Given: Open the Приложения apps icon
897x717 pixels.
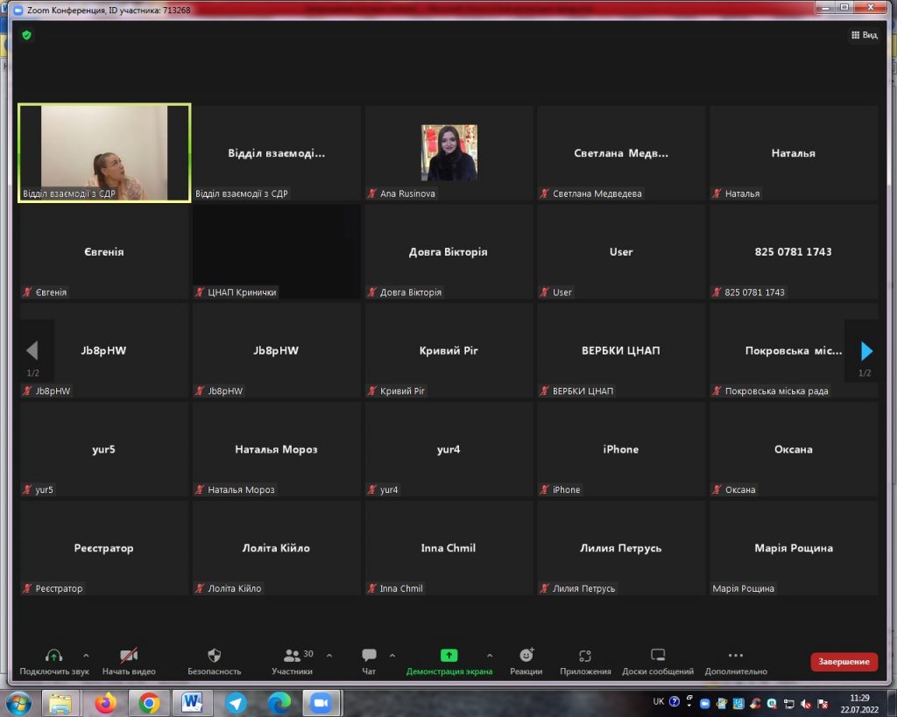Looking at the screenshot, I should (585, 656).
